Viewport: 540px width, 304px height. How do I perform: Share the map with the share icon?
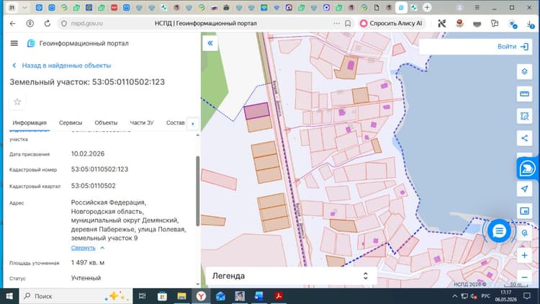[x=524, y=138]
